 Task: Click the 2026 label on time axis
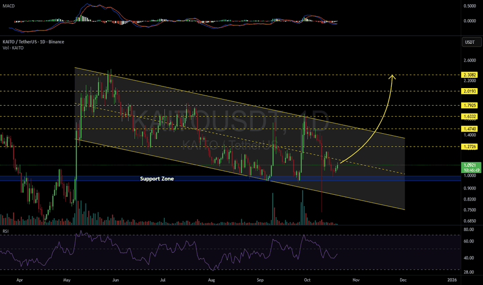pyautogui.click(x=451, y=280)
